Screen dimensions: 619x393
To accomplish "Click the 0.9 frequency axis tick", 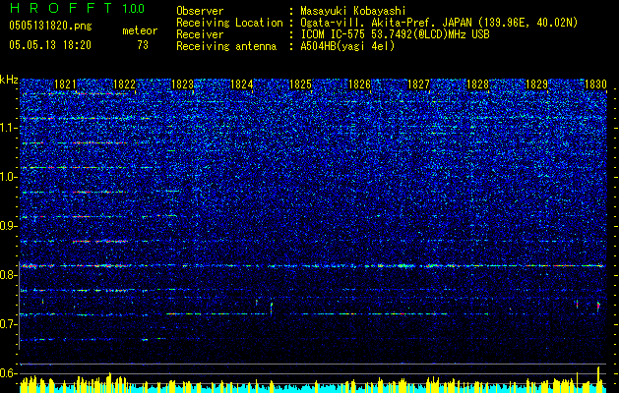I will (x=8, y=226).
